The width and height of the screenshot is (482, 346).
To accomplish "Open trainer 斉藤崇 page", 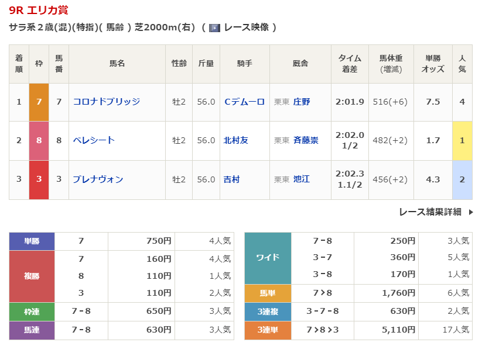I will pyautogui.click(x=306, y=140).
